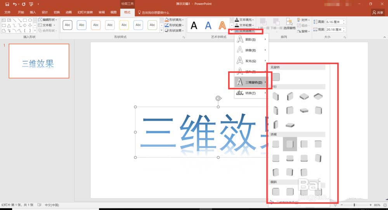The width and height of the screenshot is (388, 210).
Task: Choose the oval shape in Insert Shapes gallery
Action: pyautogui.click(x=30, y=20)
